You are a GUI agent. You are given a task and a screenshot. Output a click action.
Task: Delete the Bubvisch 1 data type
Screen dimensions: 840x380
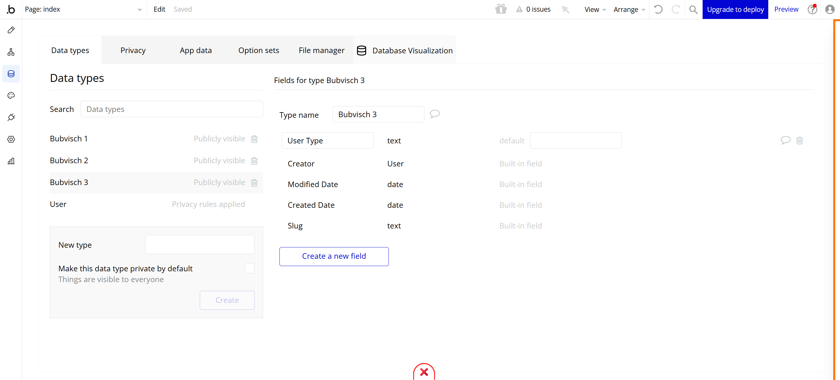(254, 139)
